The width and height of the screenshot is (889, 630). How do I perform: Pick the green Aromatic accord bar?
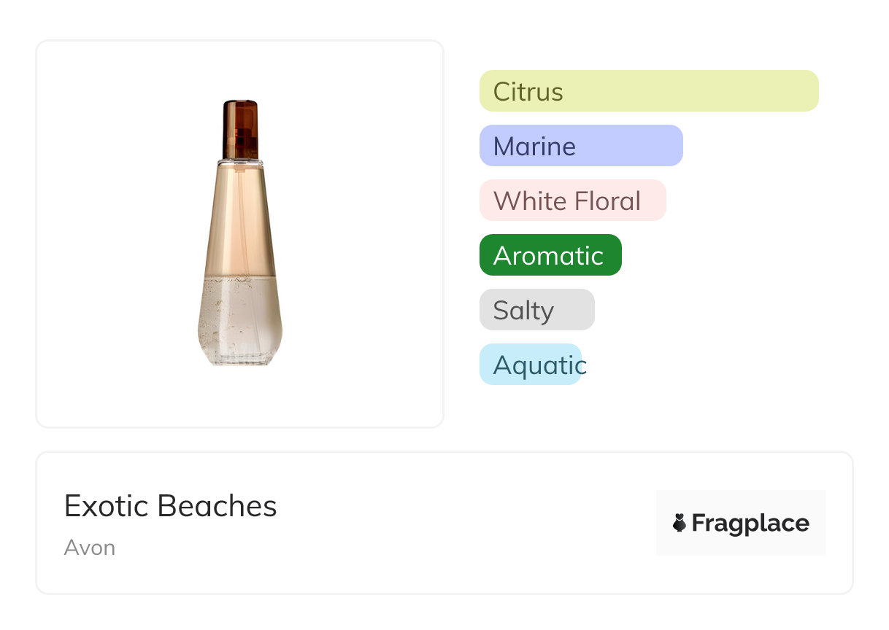(x=550, y=255)
